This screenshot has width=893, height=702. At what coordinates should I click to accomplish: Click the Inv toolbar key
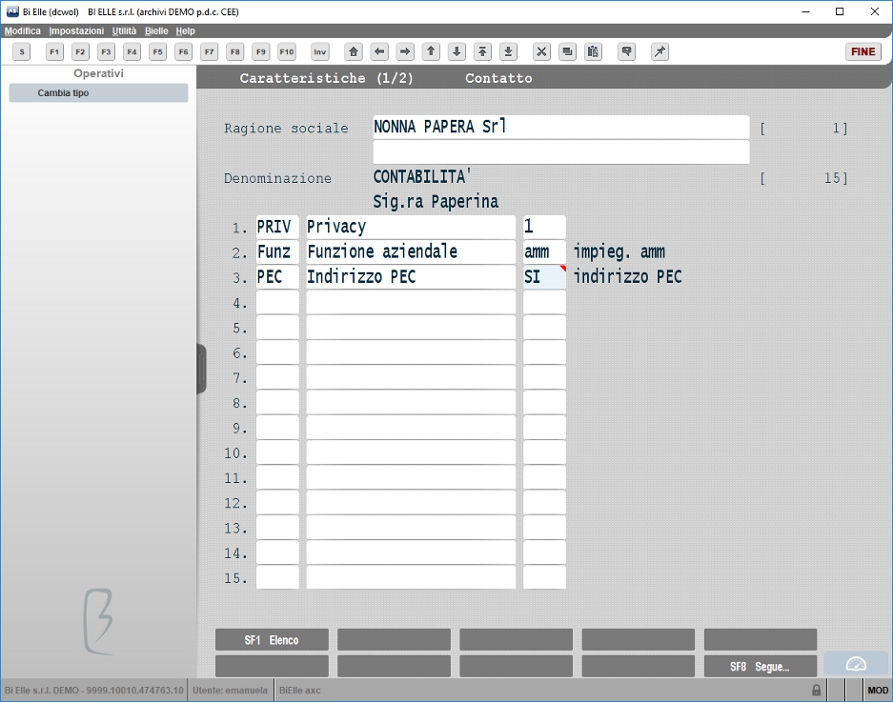point(320,51)
